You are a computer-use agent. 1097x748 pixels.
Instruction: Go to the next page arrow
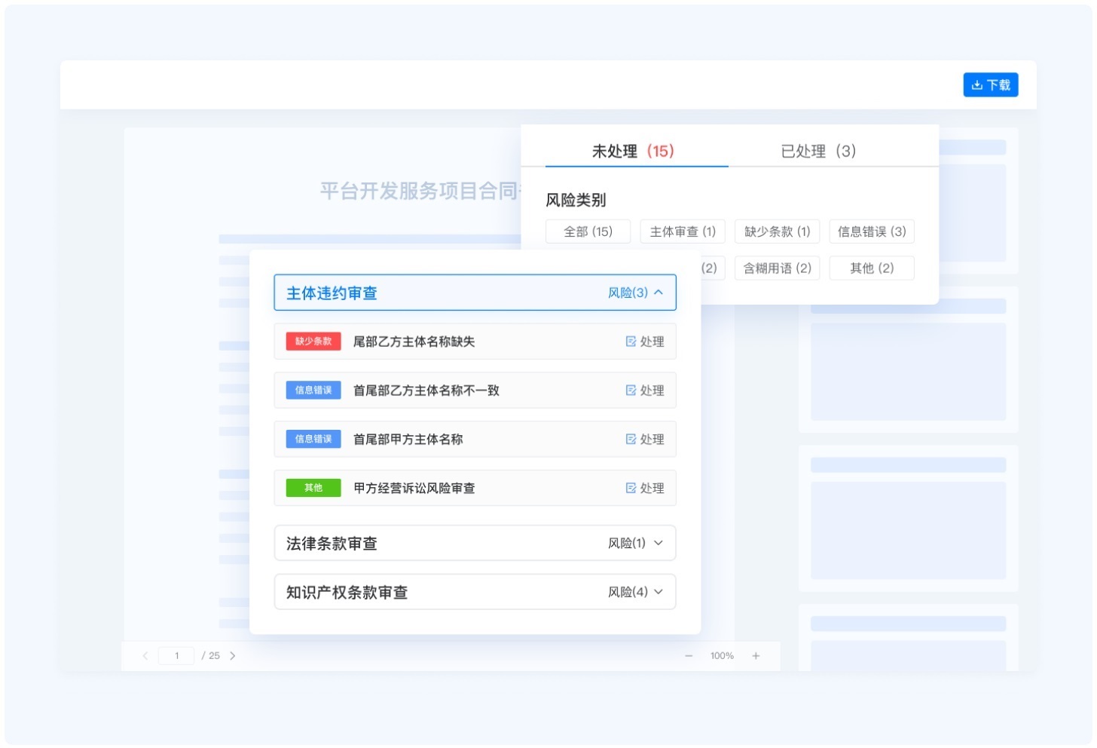(233, 656)
